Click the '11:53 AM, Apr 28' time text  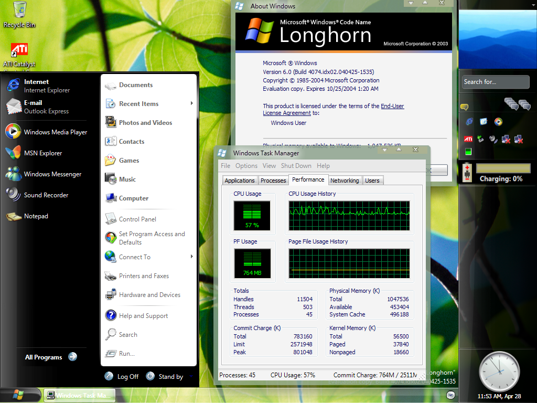coord(499,396)
